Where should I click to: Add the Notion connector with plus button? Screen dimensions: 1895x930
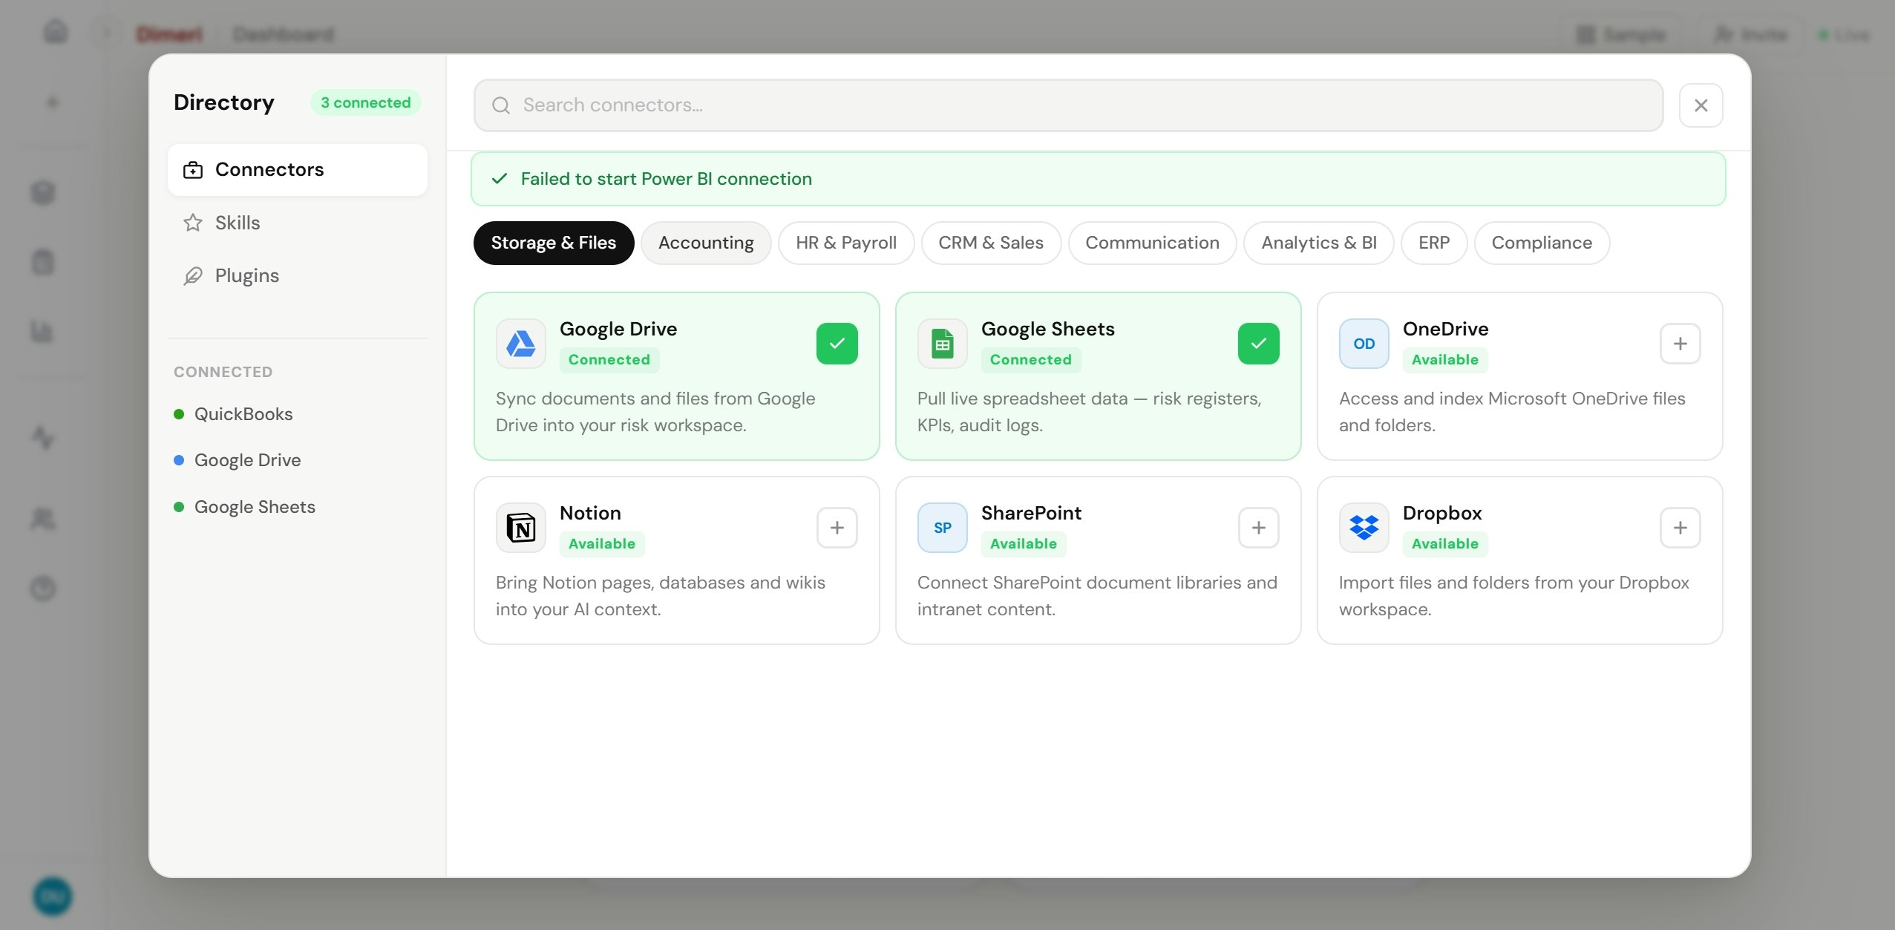tap(837, 528)
